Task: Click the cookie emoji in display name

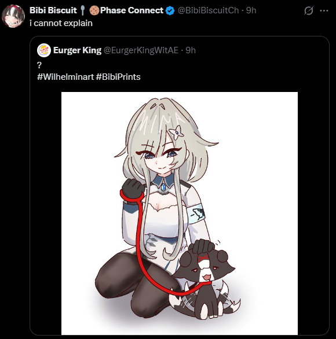Action: click(x=94, y=10)
